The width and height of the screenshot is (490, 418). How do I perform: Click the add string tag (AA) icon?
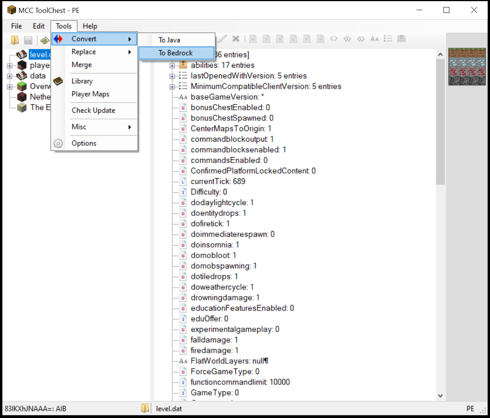[374, 39]
